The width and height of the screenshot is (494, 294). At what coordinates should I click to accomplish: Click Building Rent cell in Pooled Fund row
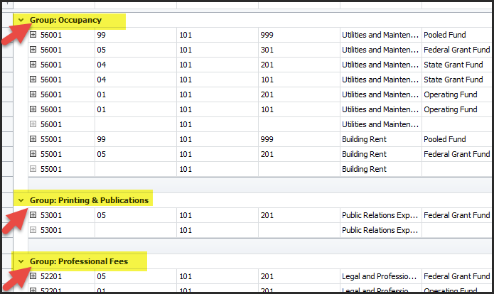364,139
